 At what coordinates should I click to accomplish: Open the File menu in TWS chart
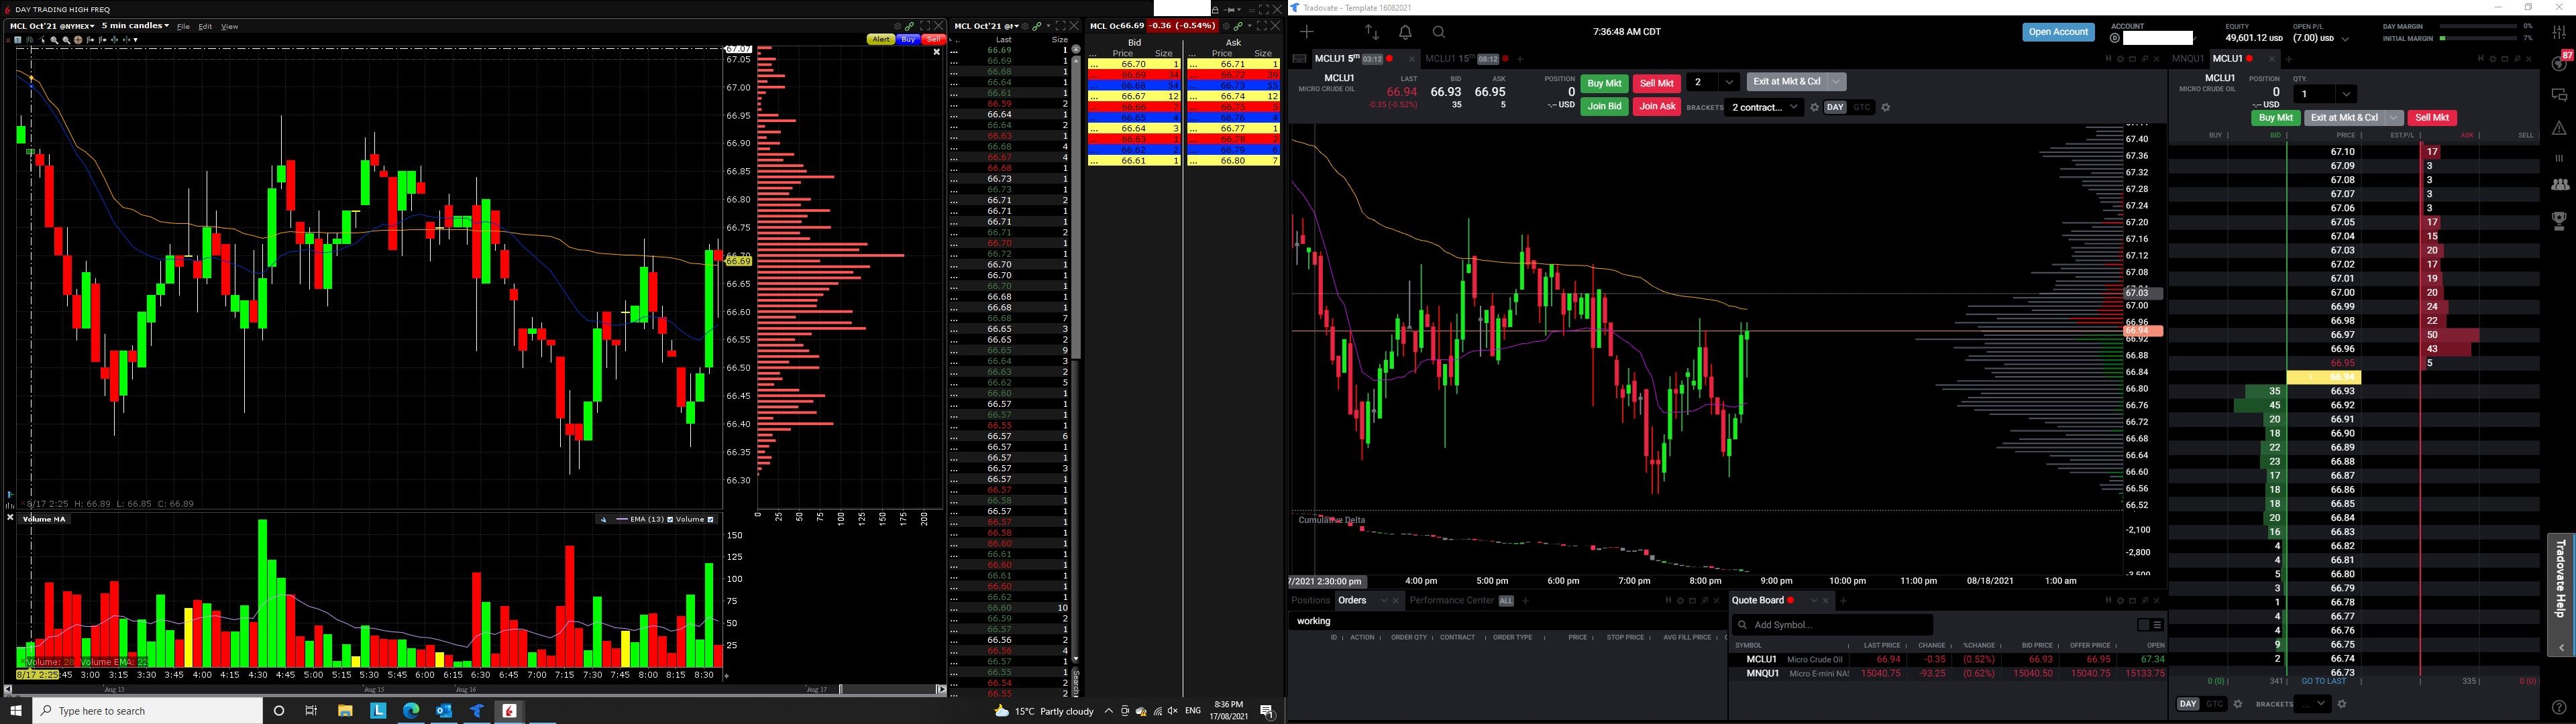click(183, 27)
